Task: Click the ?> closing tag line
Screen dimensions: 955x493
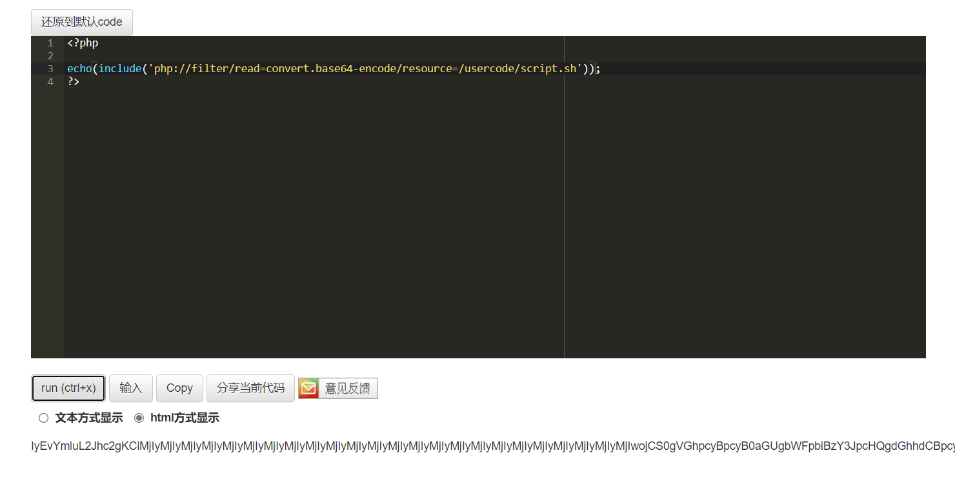Action: pyautogui.click(x=73, y=82)
